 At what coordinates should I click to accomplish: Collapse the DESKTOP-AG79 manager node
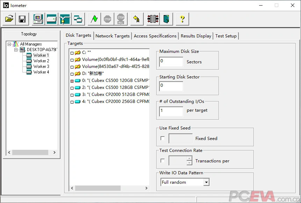pyautogui.click(x=16, y=50)
